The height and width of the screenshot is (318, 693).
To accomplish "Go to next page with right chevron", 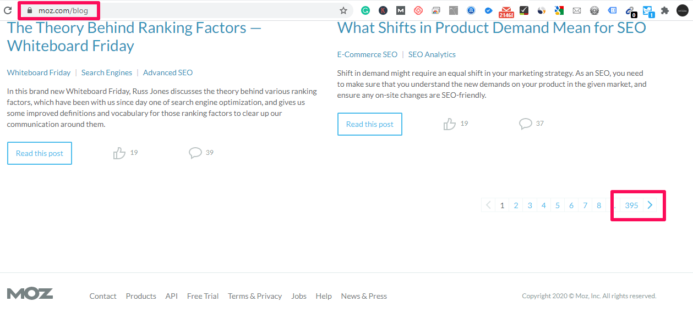I will [x=650, y=205].
